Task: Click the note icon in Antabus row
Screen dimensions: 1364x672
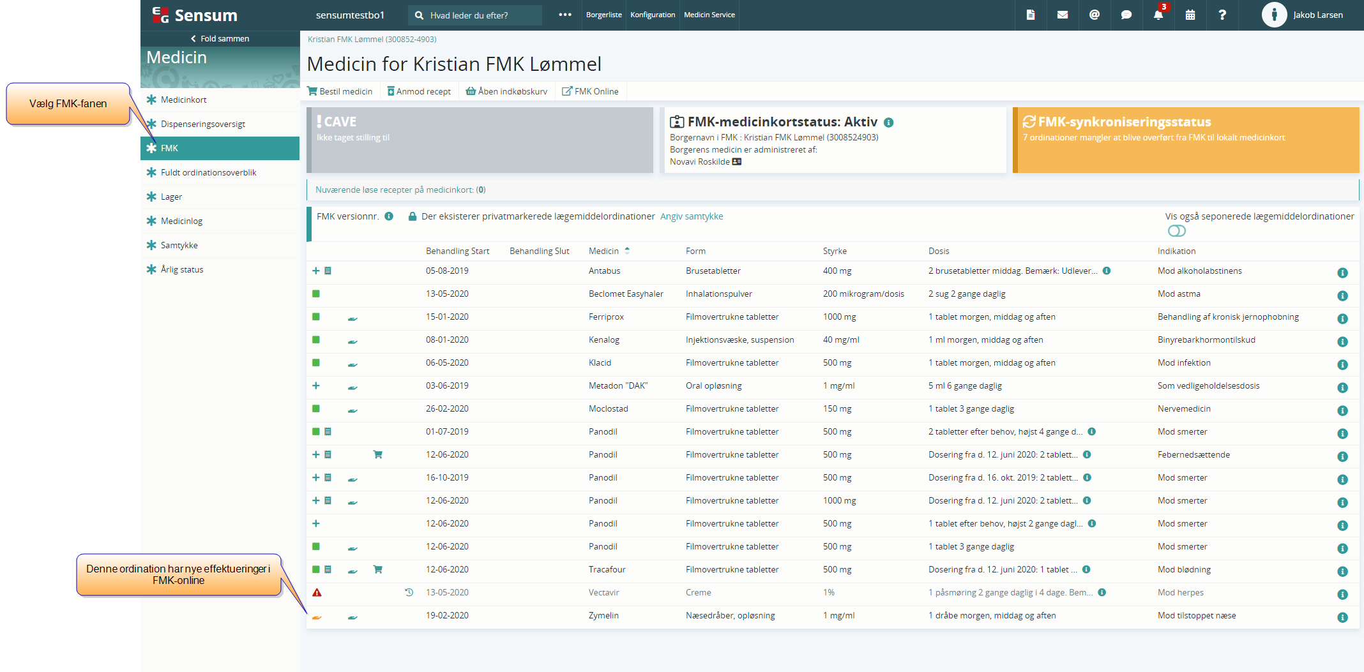Action: tap(328, 271)
